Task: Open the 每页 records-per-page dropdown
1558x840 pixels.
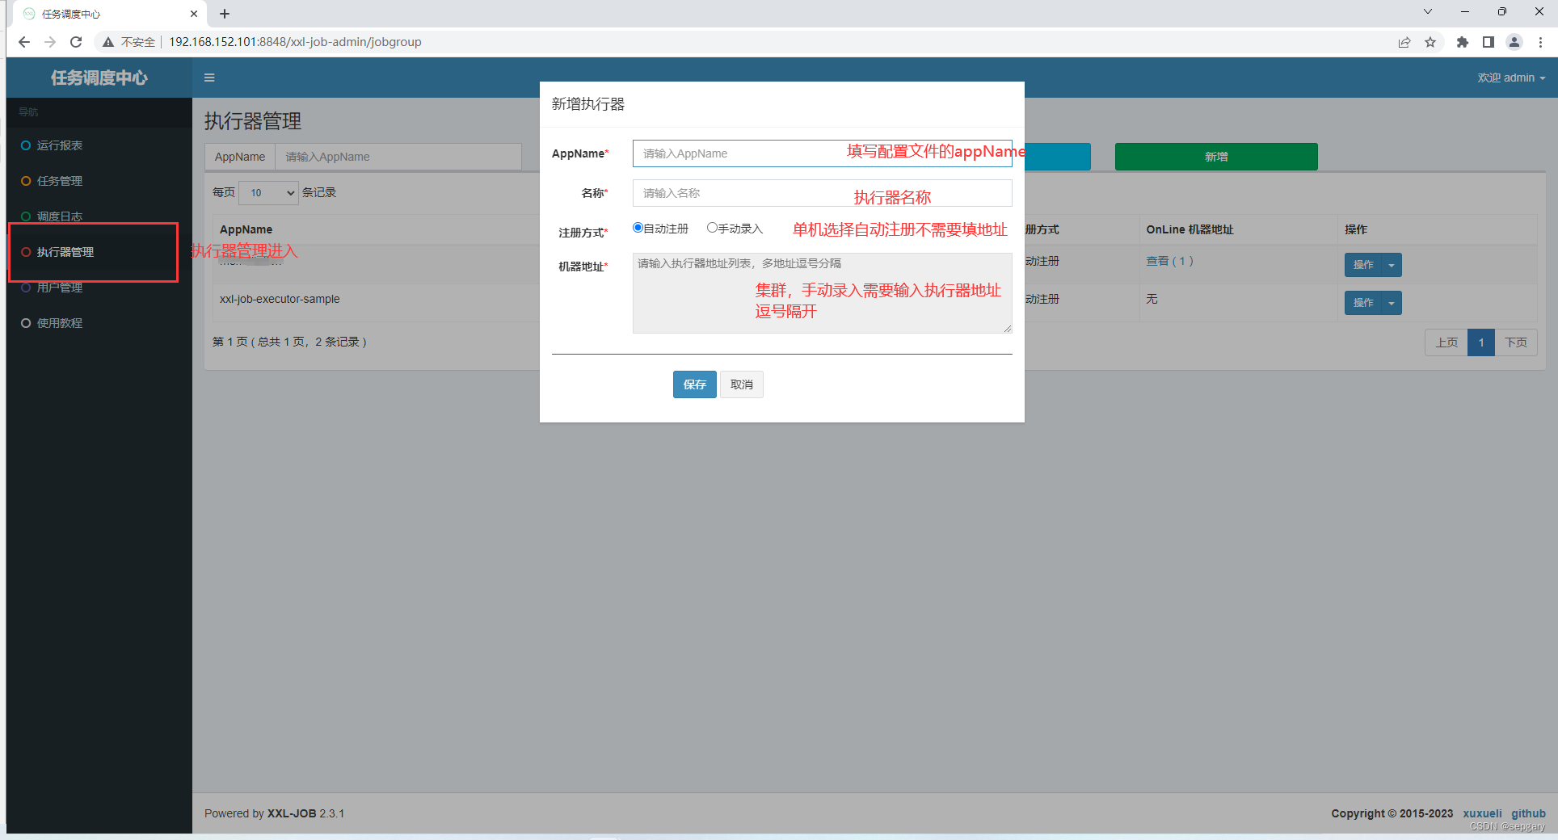Action: [269, 193]
